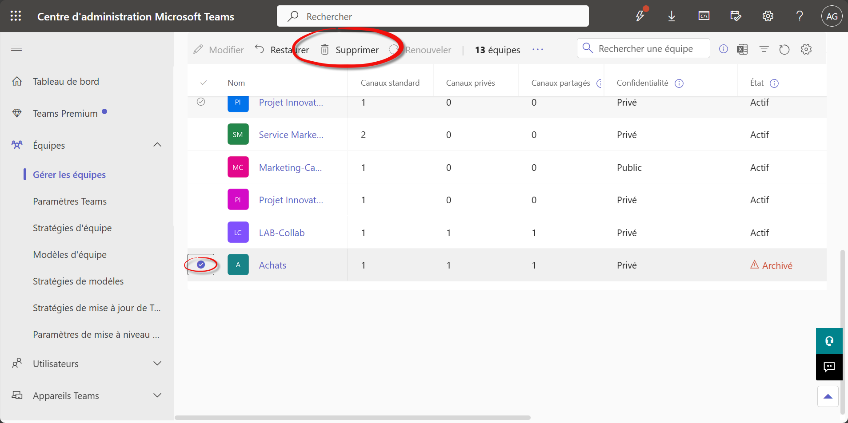Viewport: 848px width, 423px height.
Task: Open the filter icon in the toolbar
Action: (x=764, y=49)
